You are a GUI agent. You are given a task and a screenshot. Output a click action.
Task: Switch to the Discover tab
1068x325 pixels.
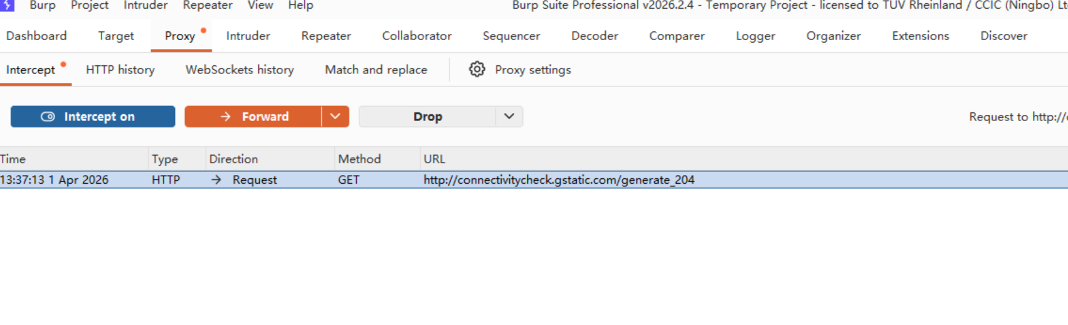coord(1004,36)
